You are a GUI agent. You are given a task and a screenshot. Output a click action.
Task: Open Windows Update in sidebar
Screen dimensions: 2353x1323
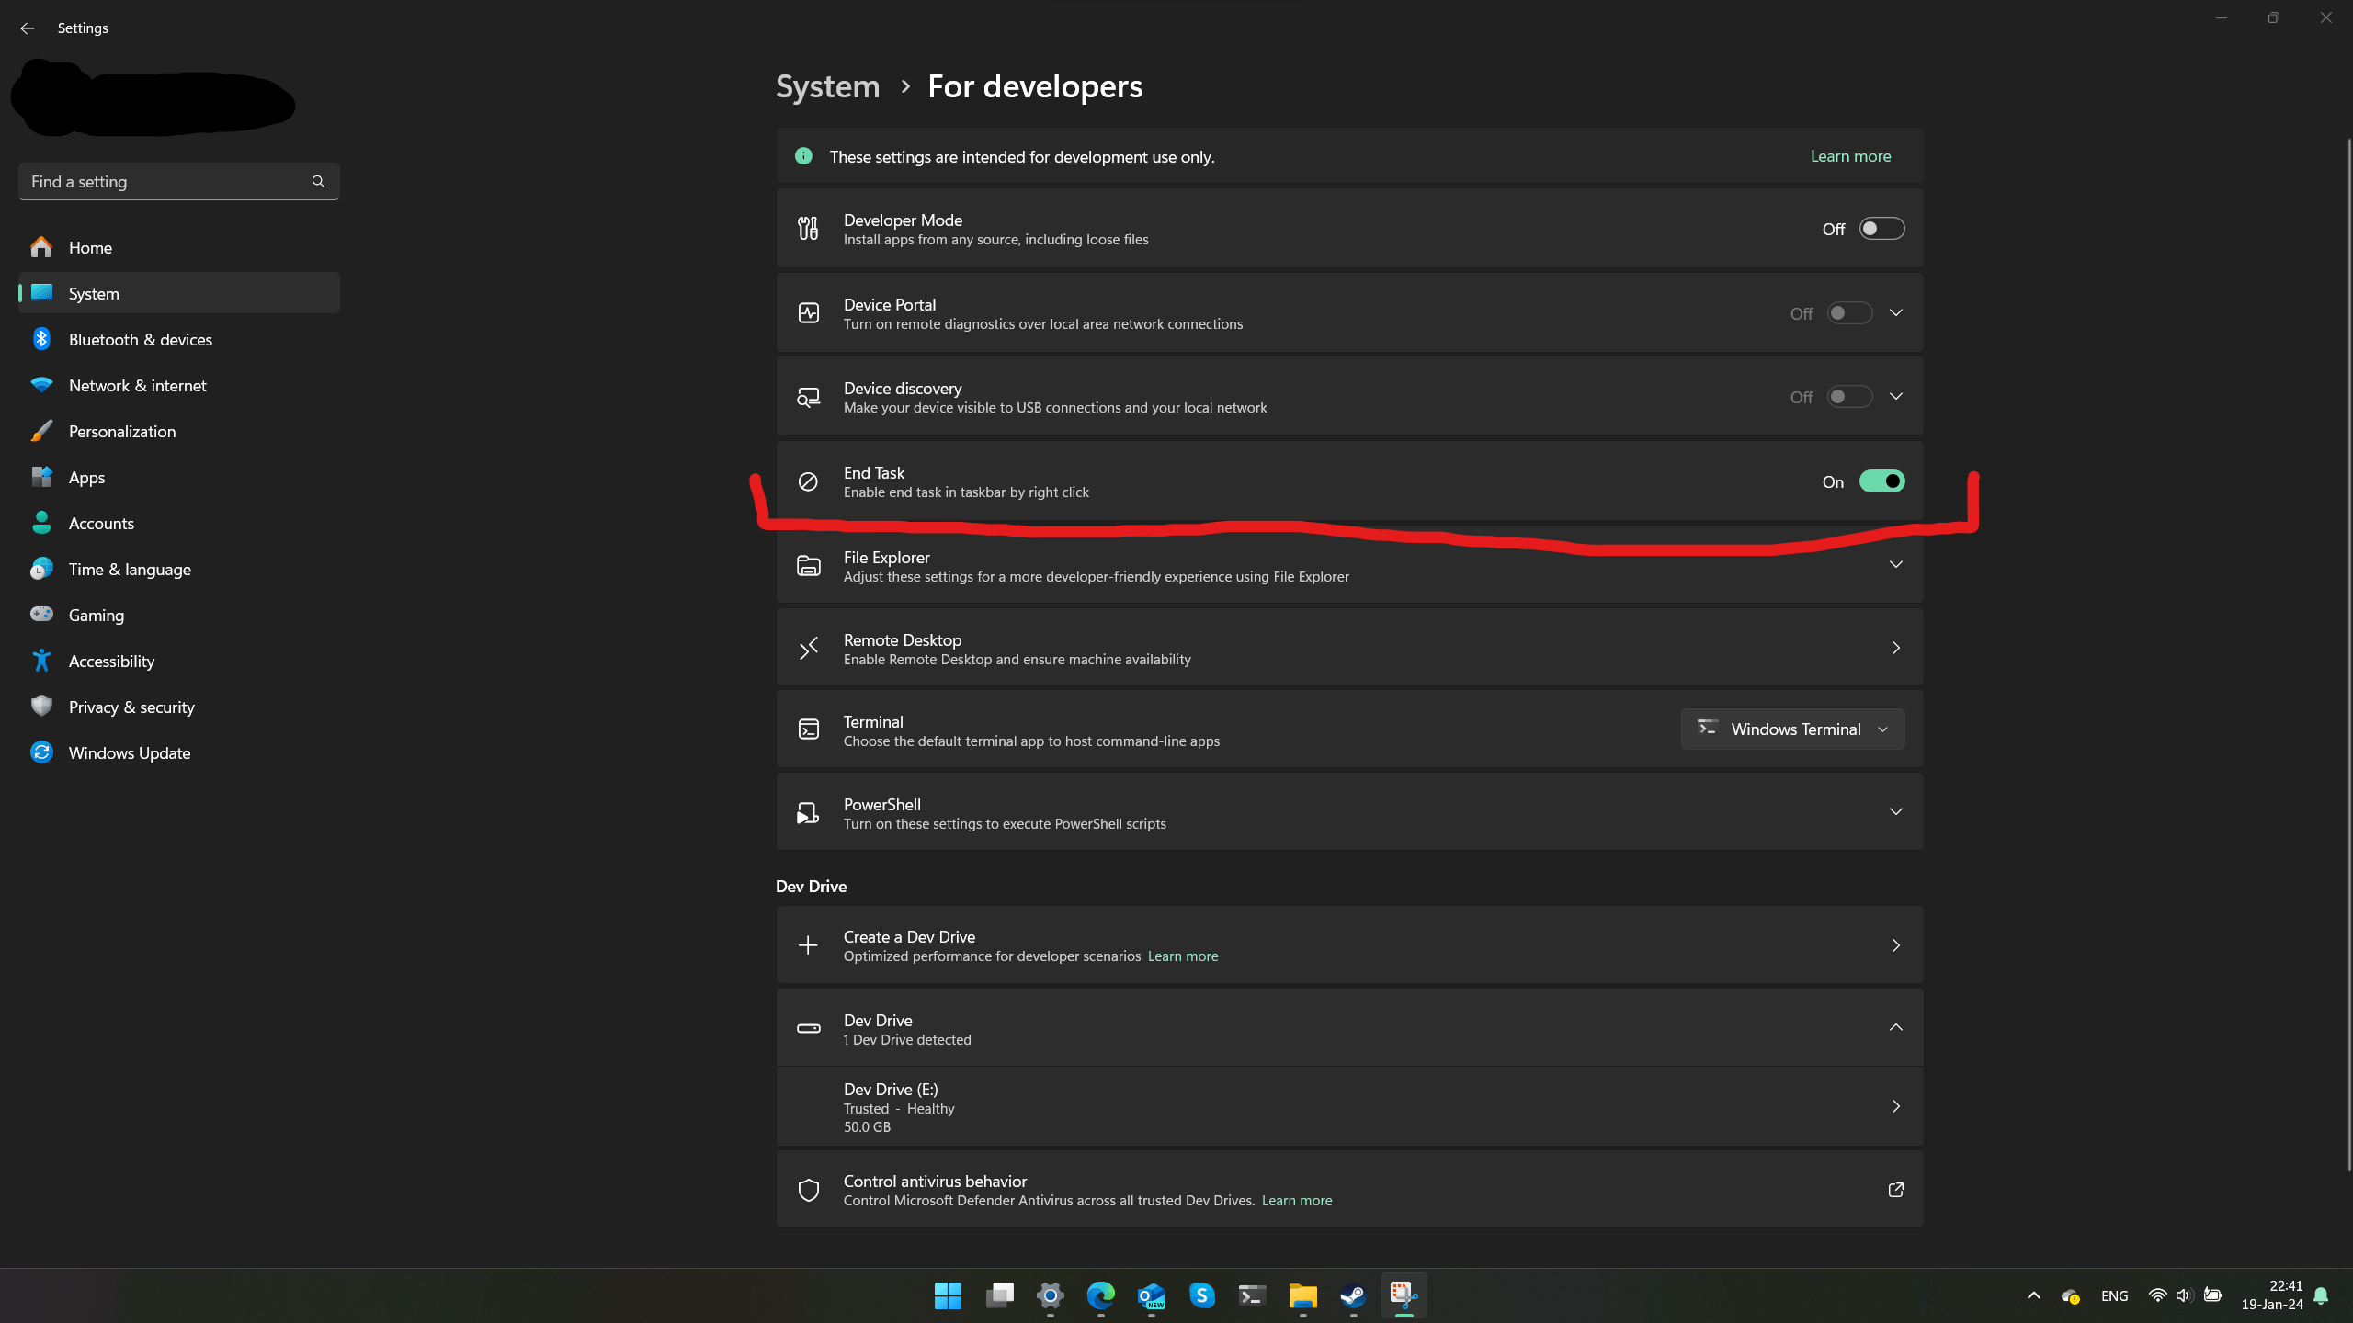tap(129, 752)
